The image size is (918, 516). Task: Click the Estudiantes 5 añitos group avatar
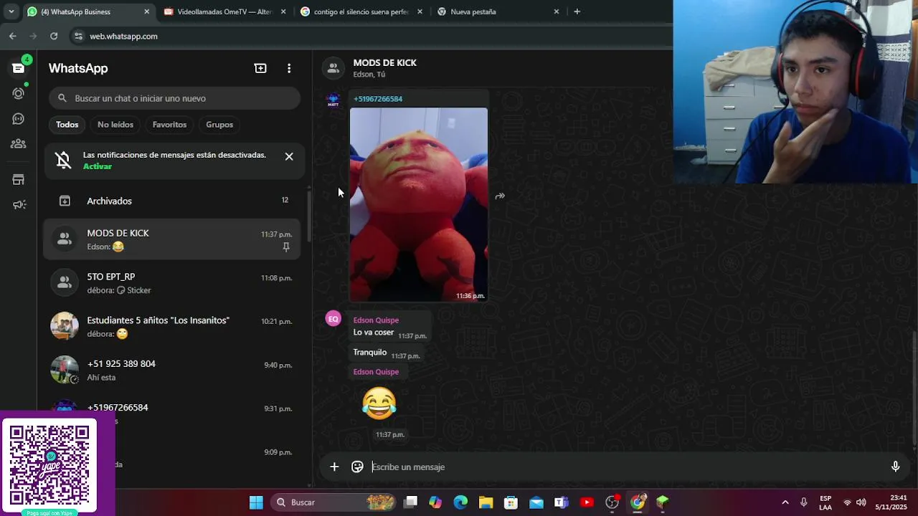click(x=65, y=326)
